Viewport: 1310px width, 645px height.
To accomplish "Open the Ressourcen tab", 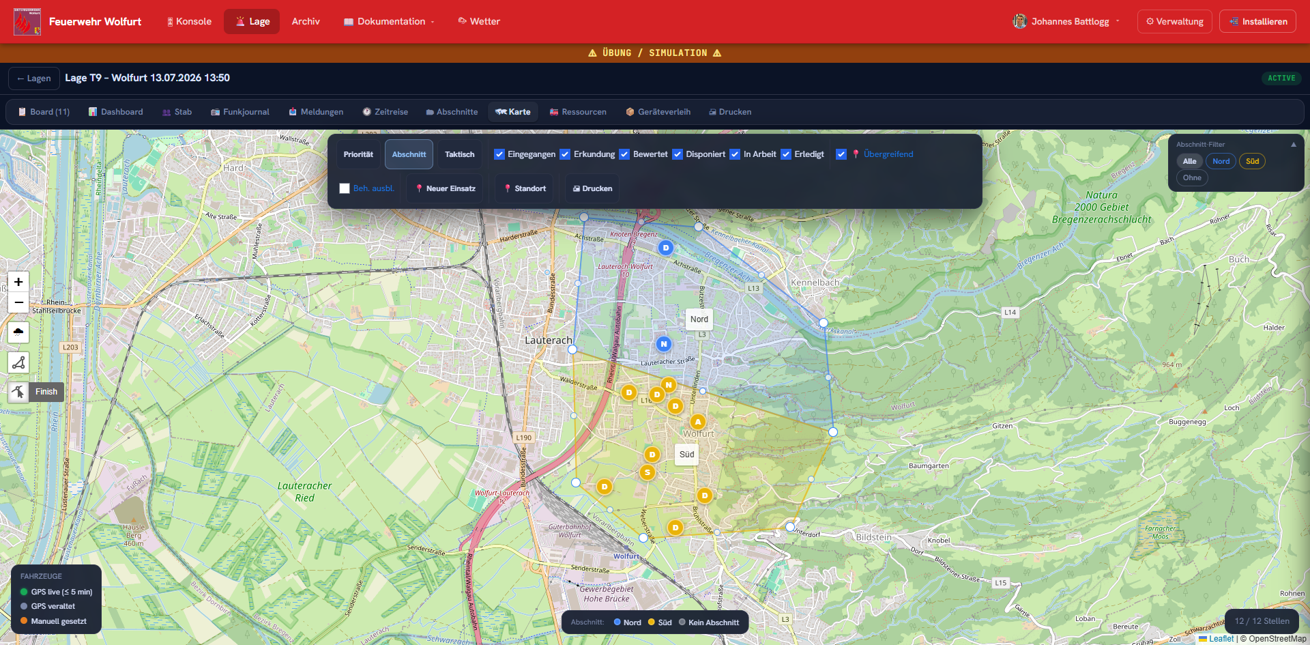I will tap(578, 112).
